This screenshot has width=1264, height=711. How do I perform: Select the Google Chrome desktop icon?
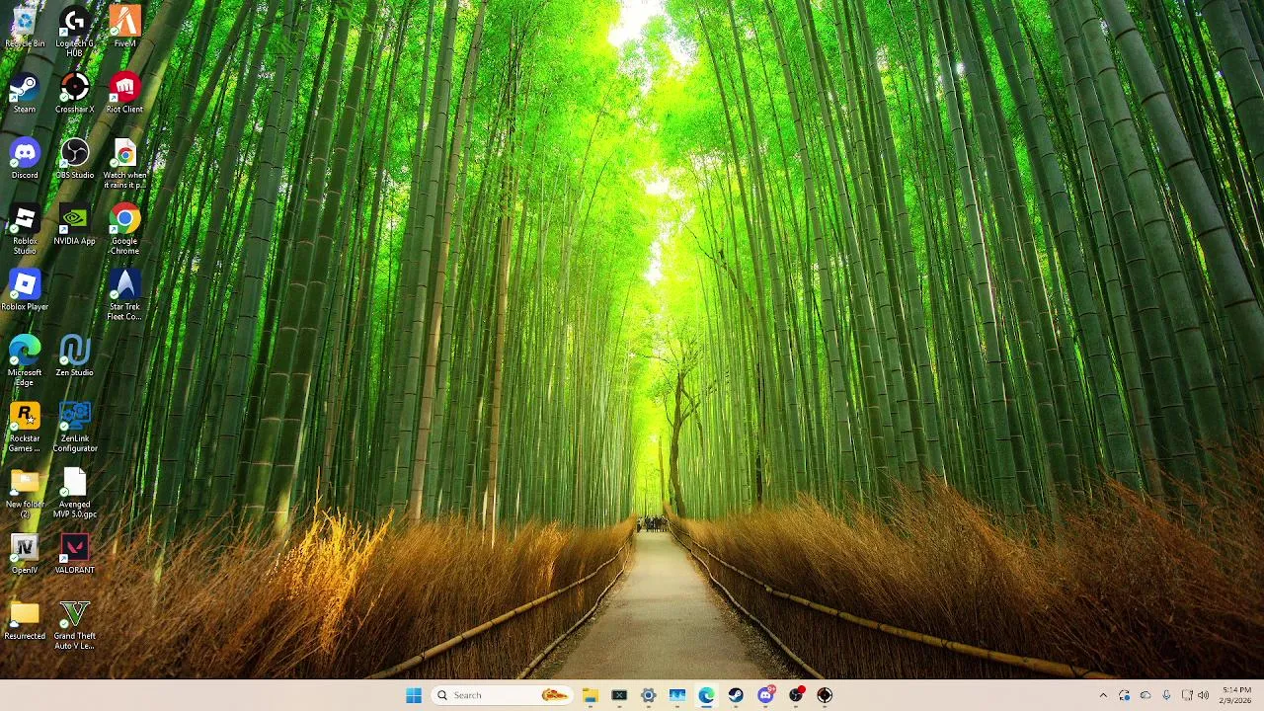tap(124, 230)
